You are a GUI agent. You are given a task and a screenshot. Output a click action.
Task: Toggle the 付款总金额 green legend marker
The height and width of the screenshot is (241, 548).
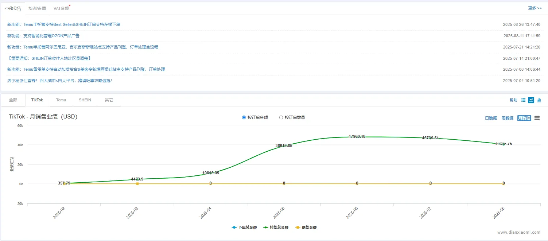tap(266, 228)
